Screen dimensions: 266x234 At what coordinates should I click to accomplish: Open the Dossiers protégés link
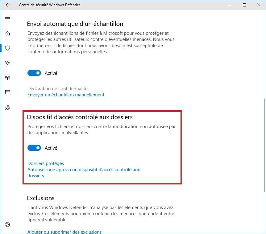pos(46,163)
